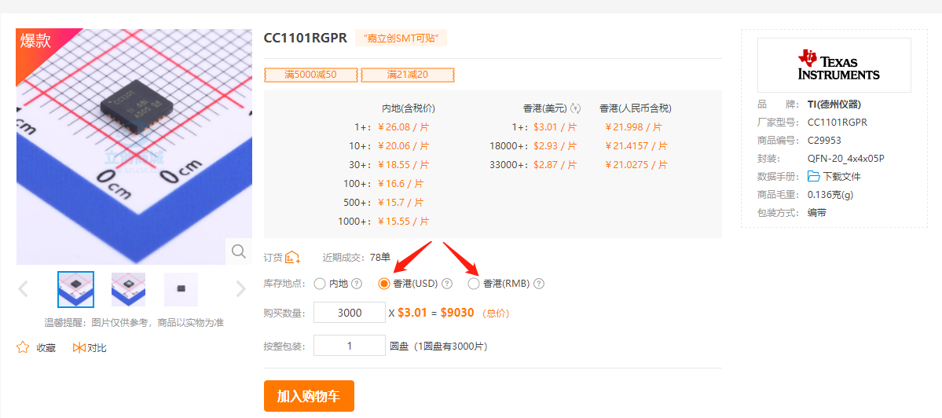This screenshot has width=942, height=418.
Task: Open the help icon next to 香港(USD)
Action: click(446, 284)
